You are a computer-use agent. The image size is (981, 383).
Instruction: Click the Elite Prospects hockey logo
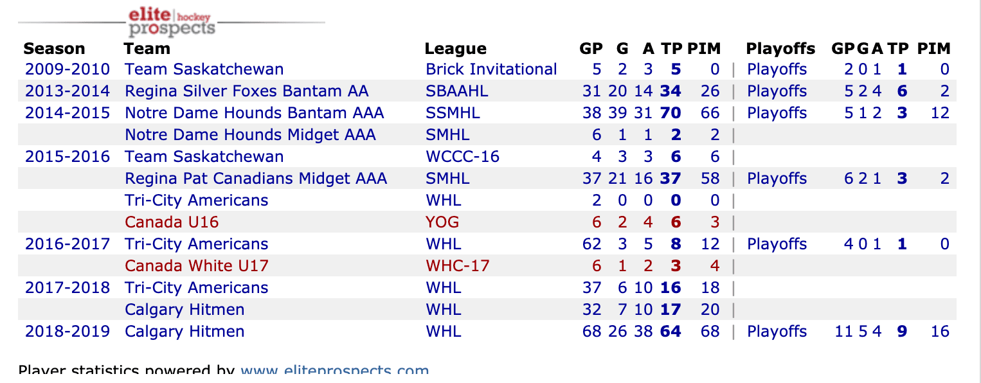point(171,22)
